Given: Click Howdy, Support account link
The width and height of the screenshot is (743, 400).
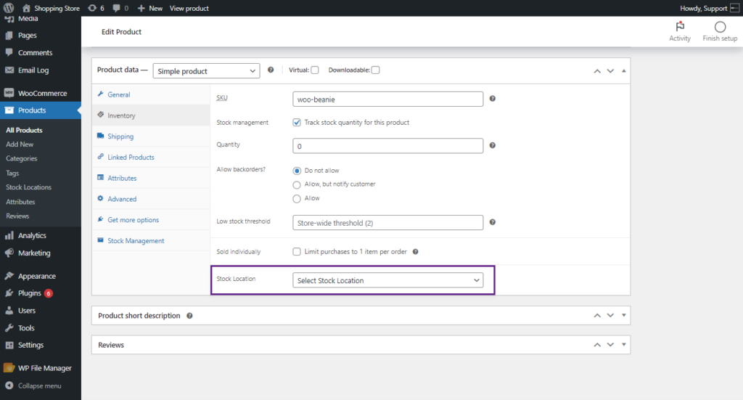Looking at the screenshot, I should (710, 8).
